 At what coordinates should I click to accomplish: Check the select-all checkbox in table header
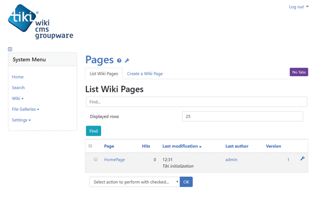pos(90,146)
